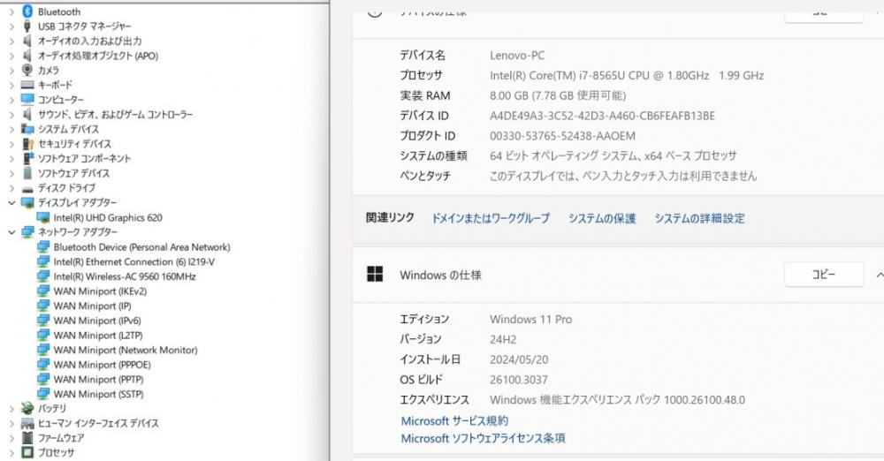Click the WAN Miniport (IKEv2) icon
Viewport: 884px width, 461px height.
tap(42, 291)
